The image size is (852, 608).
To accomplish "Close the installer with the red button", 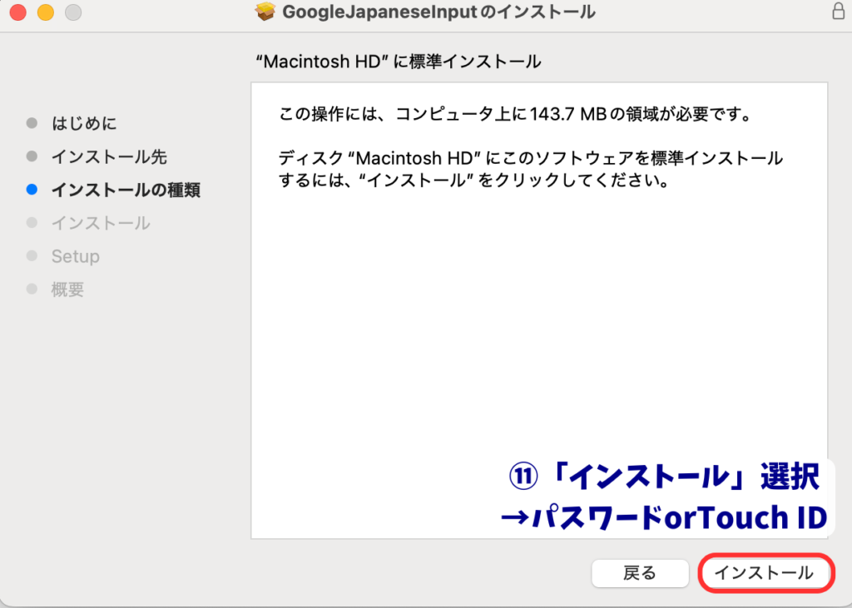I will point(18,12).
